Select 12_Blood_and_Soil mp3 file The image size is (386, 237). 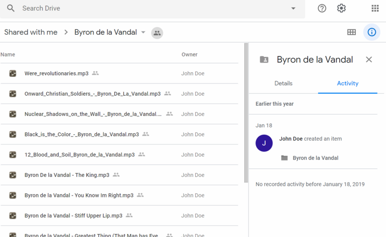click(80, 155)
